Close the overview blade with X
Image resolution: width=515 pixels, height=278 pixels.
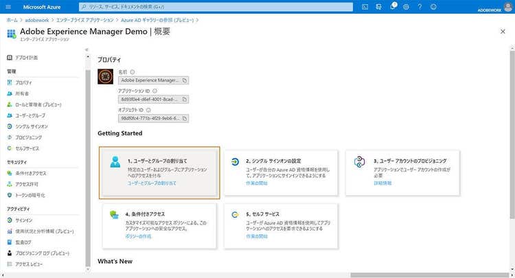coord(503,32)
